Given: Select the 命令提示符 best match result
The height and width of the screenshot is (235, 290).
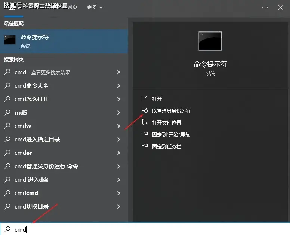Looking at the screenshot, I should 64,41.
